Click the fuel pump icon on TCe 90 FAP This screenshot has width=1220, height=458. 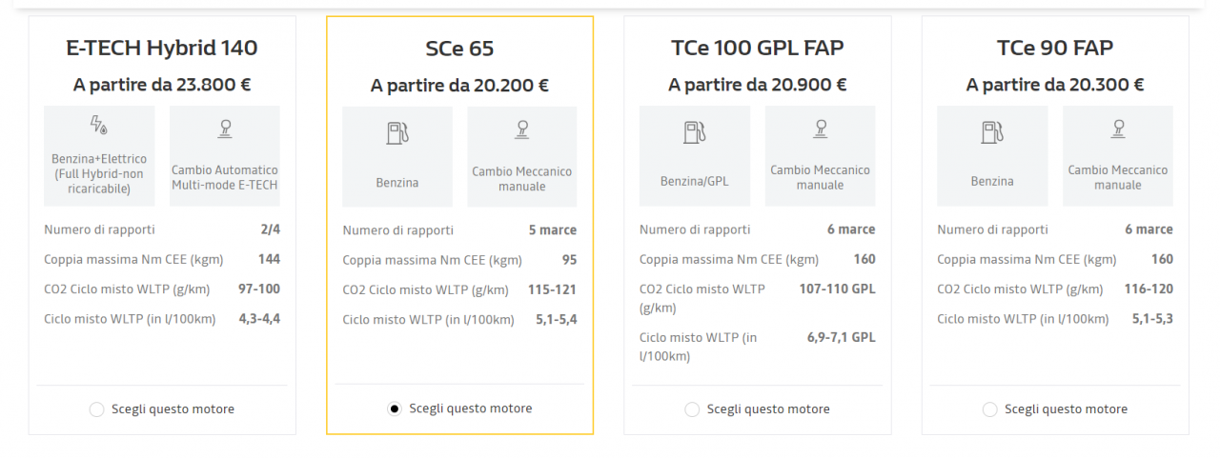pos(992,132)
